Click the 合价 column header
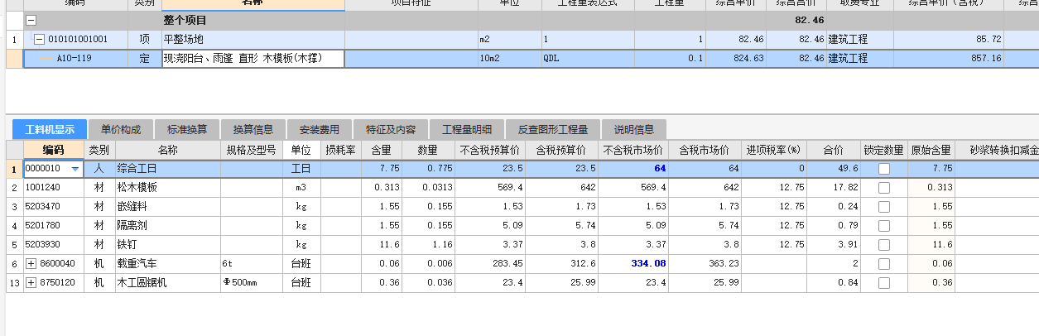This screenshot has height=336, width=1039. pos(835,150)
